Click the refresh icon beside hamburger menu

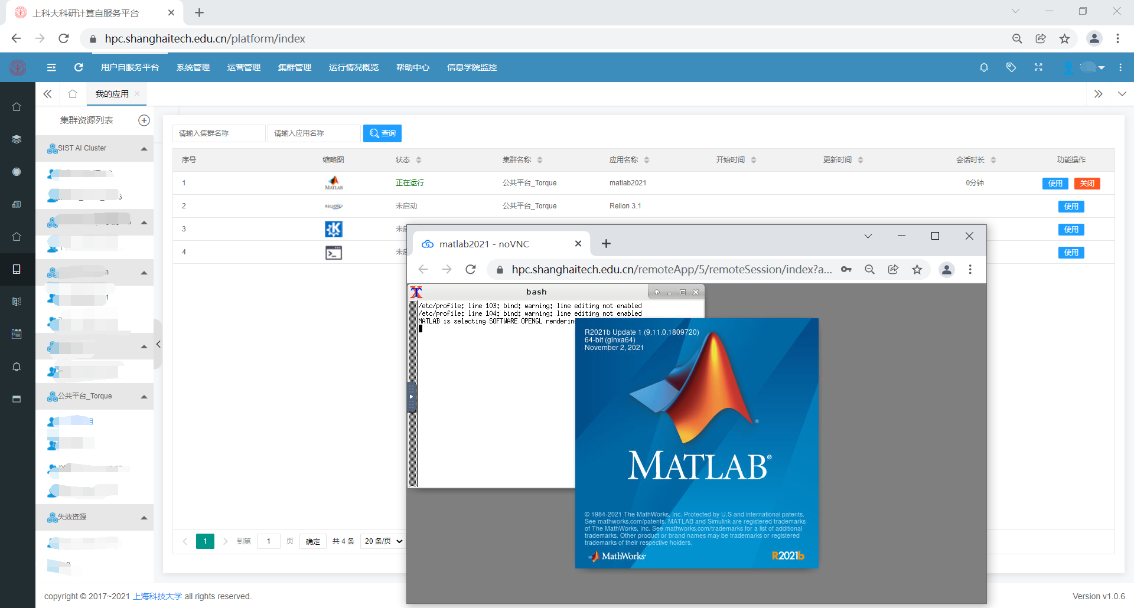(x=79, y=67)
